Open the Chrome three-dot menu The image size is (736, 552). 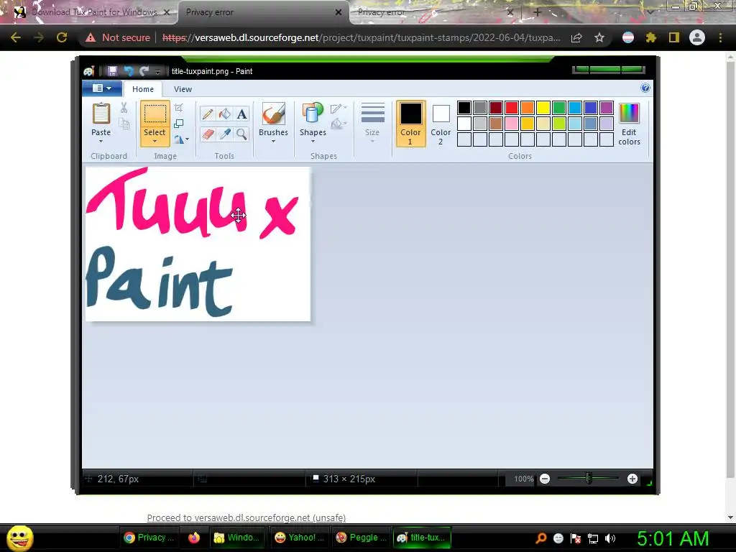point(720,37)
